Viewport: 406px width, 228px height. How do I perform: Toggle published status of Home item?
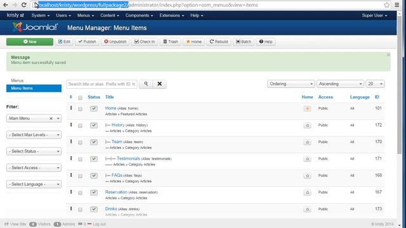[94, 108]
